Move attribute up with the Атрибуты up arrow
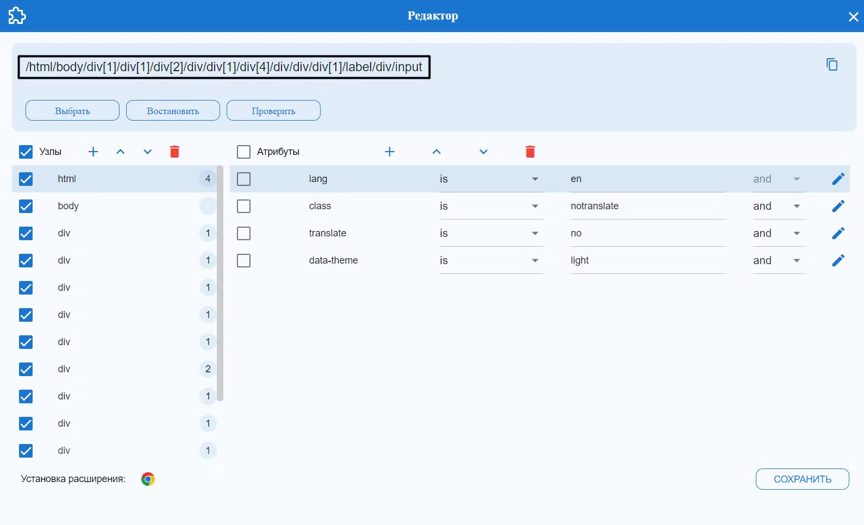 [x=436, y=152]
